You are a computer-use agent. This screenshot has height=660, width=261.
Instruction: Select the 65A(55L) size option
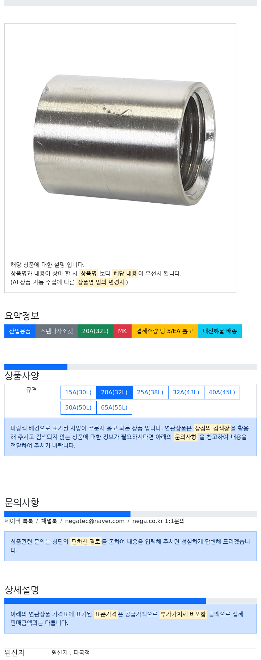[114, 408]
